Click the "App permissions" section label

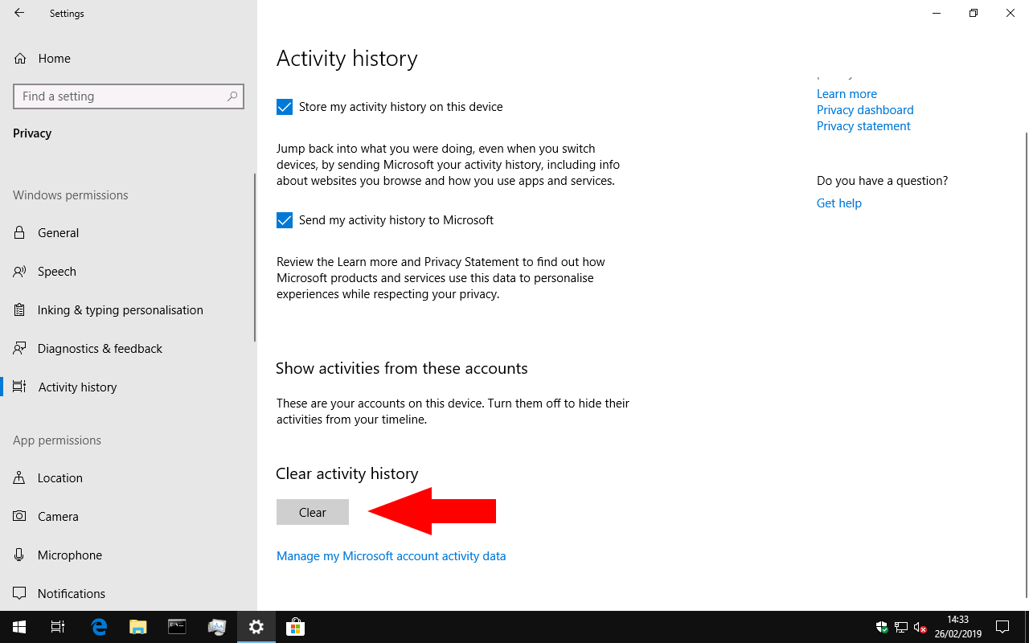pos(57,440)
